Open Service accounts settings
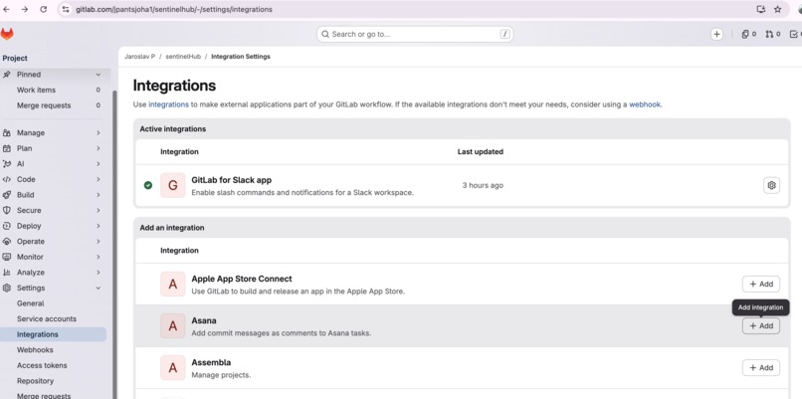The width and height of the screenshot is (802, 399). (x=53, y=318)
